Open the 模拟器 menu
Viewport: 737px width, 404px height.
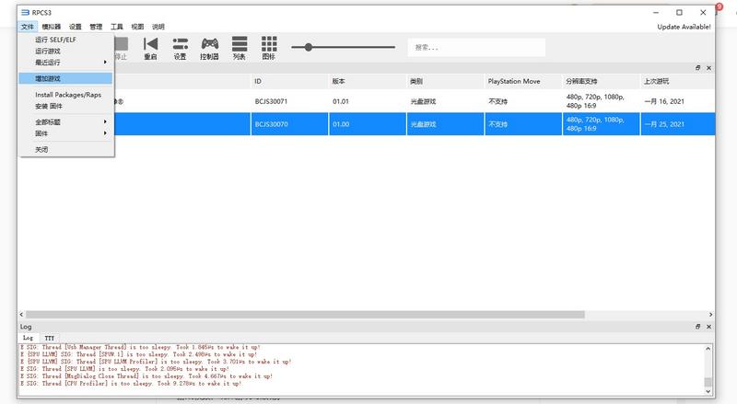[x=52, y=27]
